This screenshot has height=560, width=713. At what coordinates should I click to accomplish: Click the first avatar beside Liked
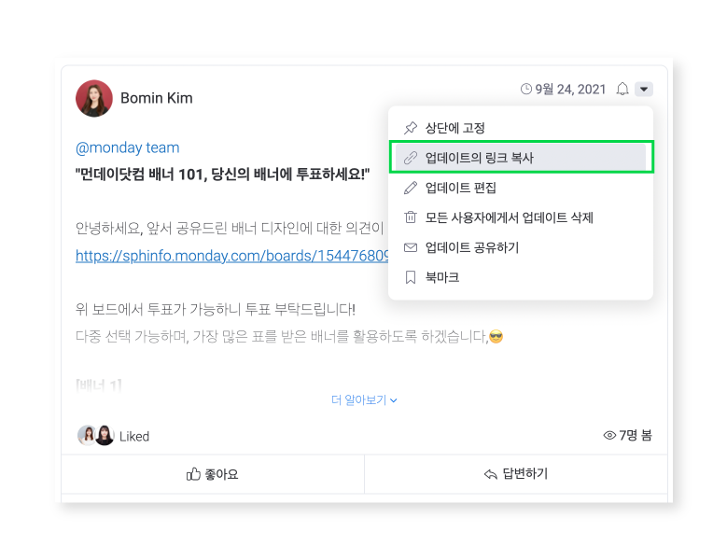click(x=87, y=435)
